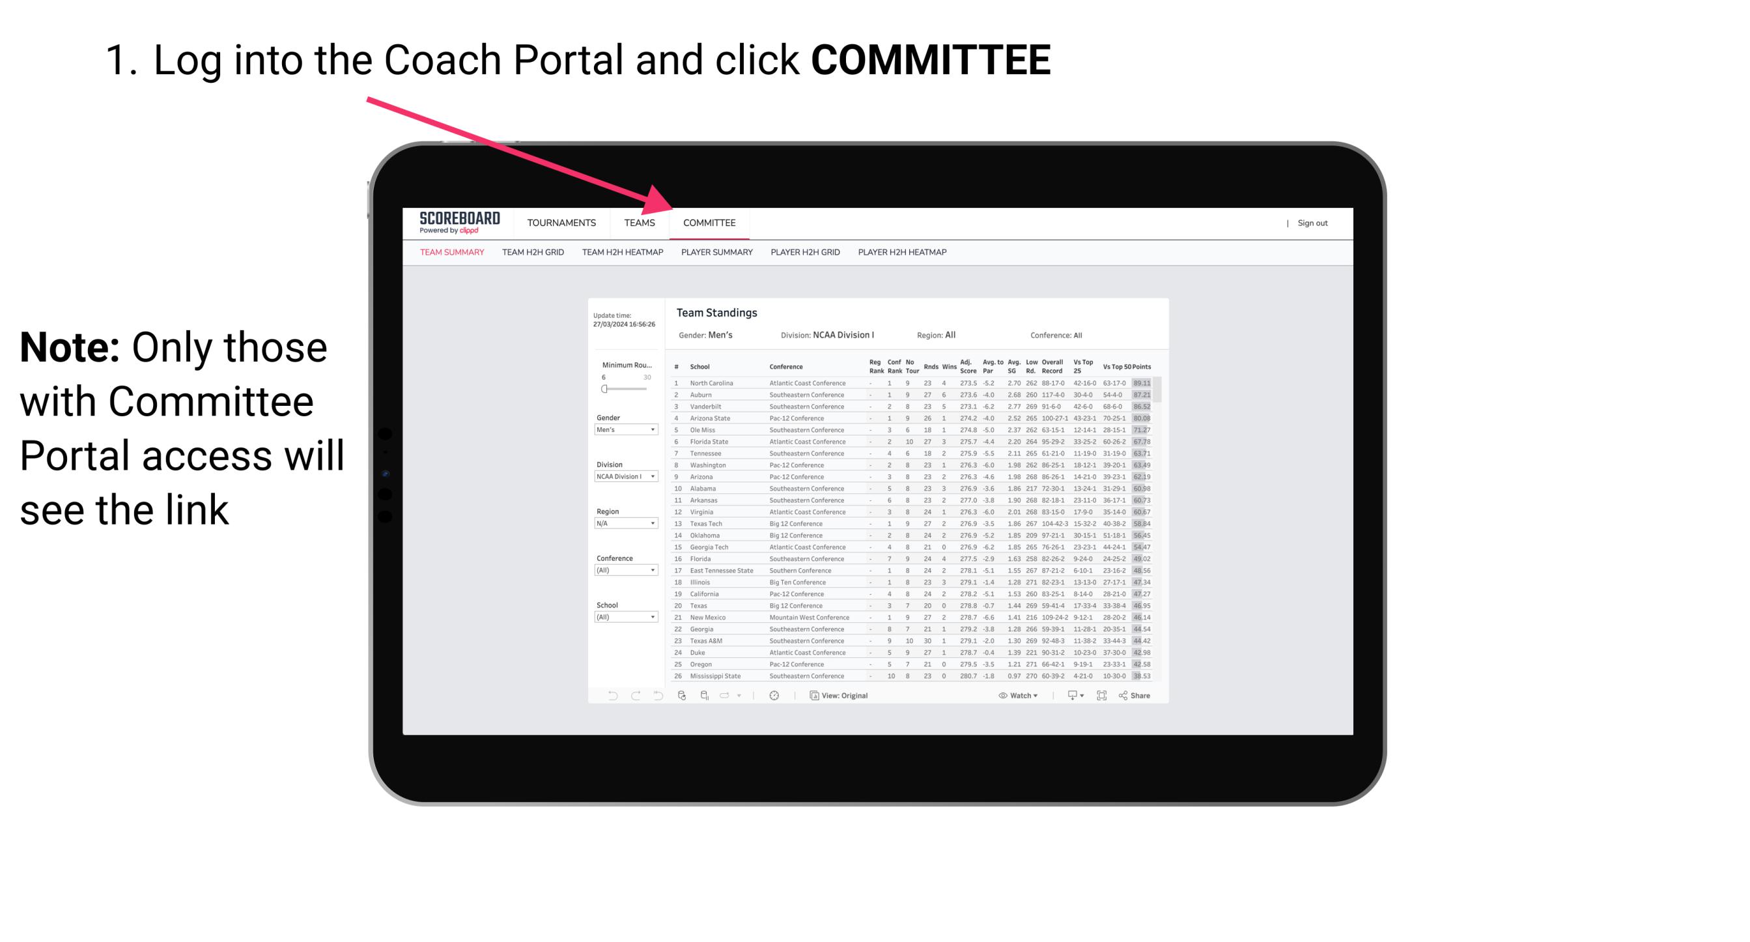Click the TOURNAMENTS menu item
This screenshot has height=942, width=1750.
coord(560,223)
